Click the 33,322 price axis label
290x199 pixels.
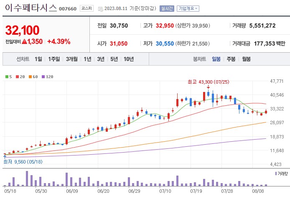point(277,109)
